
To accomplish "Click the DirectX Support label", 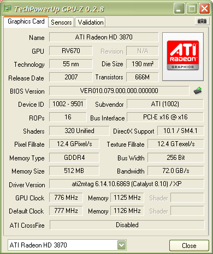I will [134, 131].
